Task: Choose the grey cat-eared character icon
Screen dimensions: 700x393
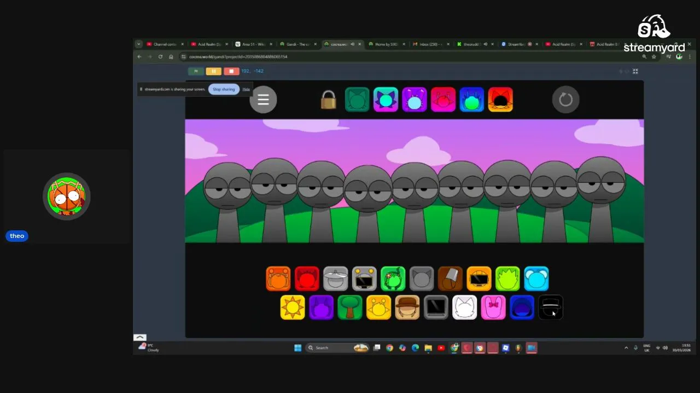Action: [422, 278]
